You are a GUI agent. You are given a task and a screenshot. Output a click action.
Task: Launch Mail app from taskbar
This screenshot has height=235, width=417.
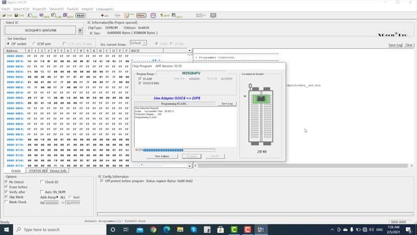coord(139,229)
